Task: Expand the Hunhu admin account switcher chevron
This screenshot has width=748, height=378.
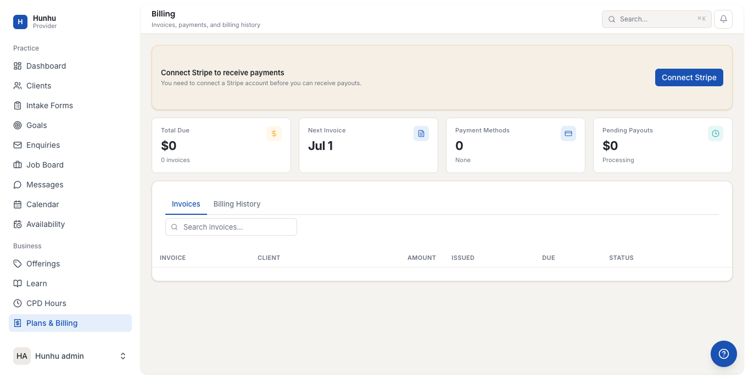Action: pos(123,356)
